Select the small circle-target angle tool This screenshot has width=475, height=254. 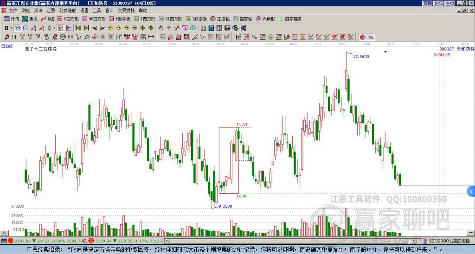coord(95,37)
